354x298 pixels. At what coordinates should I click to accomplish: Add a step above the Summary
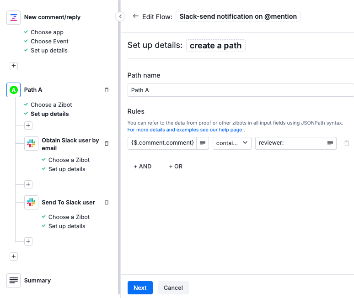tap(14, 256)
